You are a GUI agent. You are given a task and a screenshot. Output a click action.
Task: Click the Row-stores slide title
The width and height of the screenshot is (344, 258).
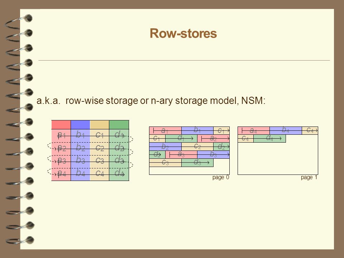pos(183,33)
